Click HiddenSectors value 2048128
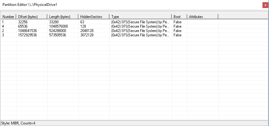This screenshot has width=269, height=126. pos(87,31)
